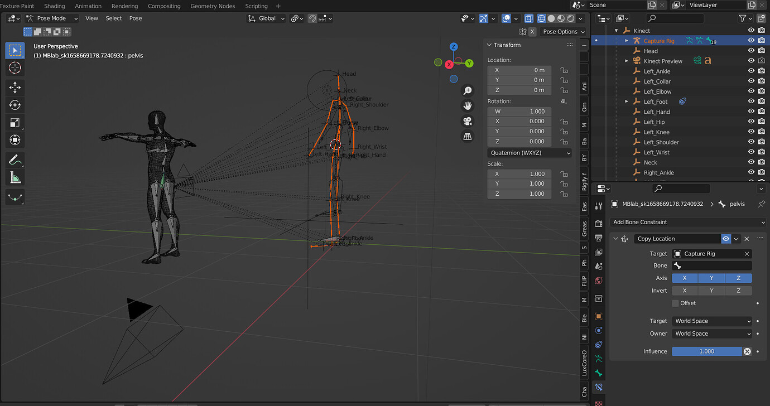Open the Pose menu
The height and width of the screenshot is (406, 770).
pyautogui.click(x=136, y=18)
